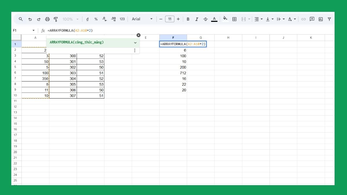Click the text color control
Image resolution: width=347 pixels, height=195 pixels.
(x=214, y=19)
